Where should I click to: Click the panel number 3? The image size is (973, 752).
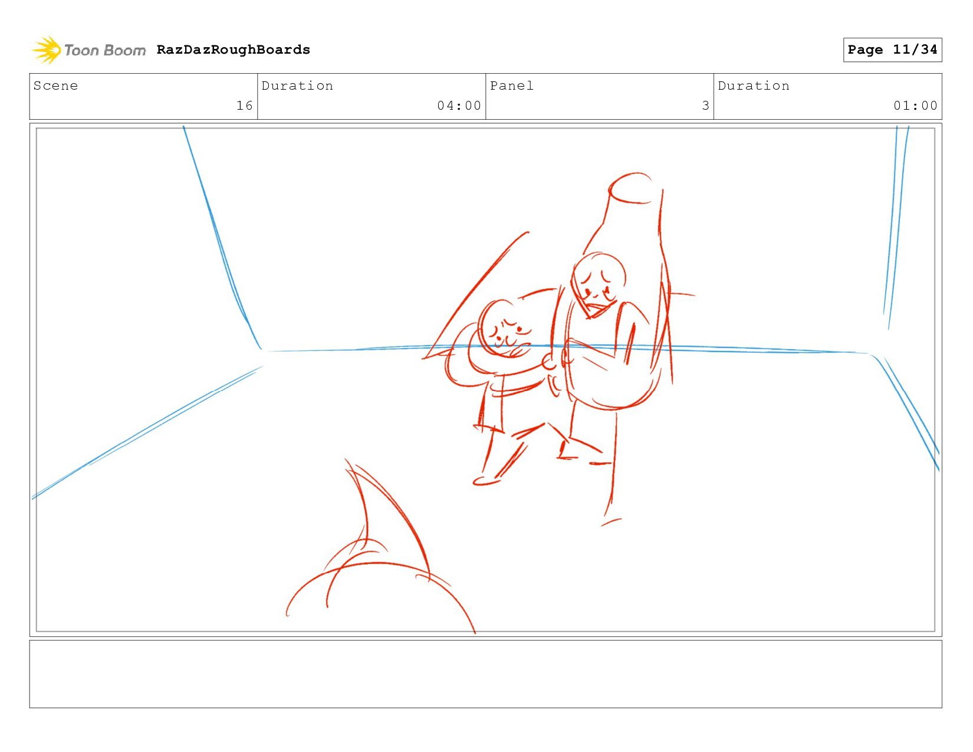click(705, 106)
